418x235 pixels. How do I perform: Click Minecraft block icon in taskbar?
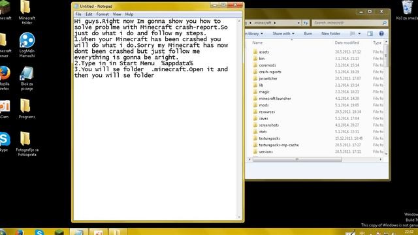point(59,232)
